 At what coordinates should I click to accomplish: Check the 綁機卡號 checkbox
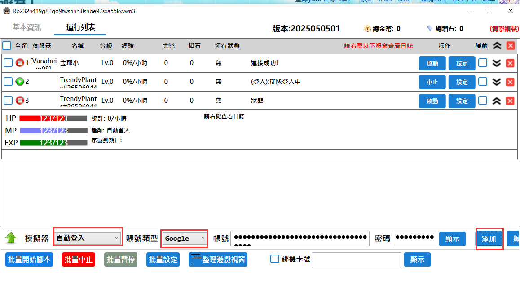(x=275, y=259)
